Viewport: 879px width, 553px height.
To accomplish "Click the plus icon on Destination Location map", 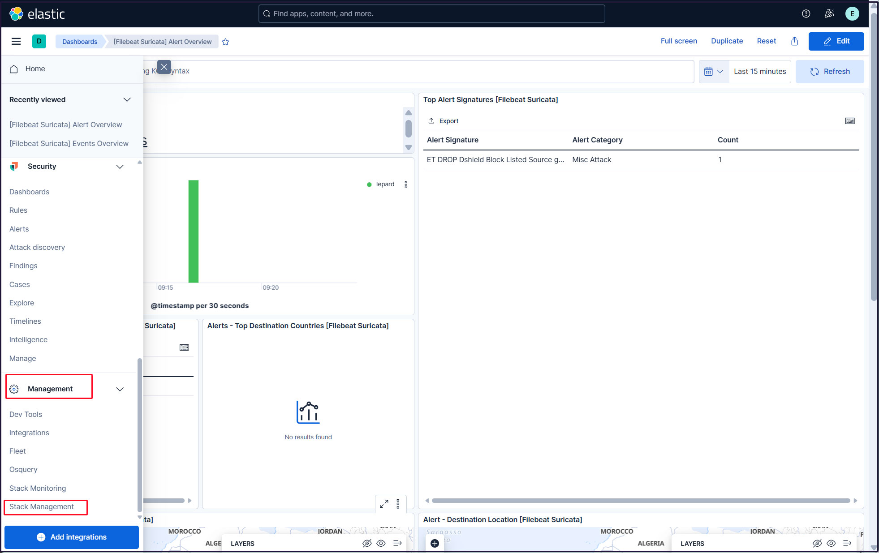I will click(435, 543).
